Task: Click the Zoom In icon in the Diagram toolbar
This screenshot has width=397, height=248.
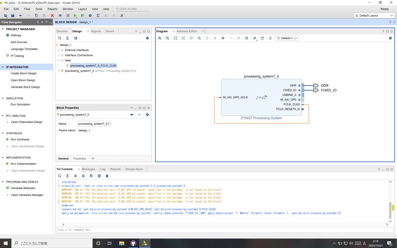Action: click(x=159, y=38)
